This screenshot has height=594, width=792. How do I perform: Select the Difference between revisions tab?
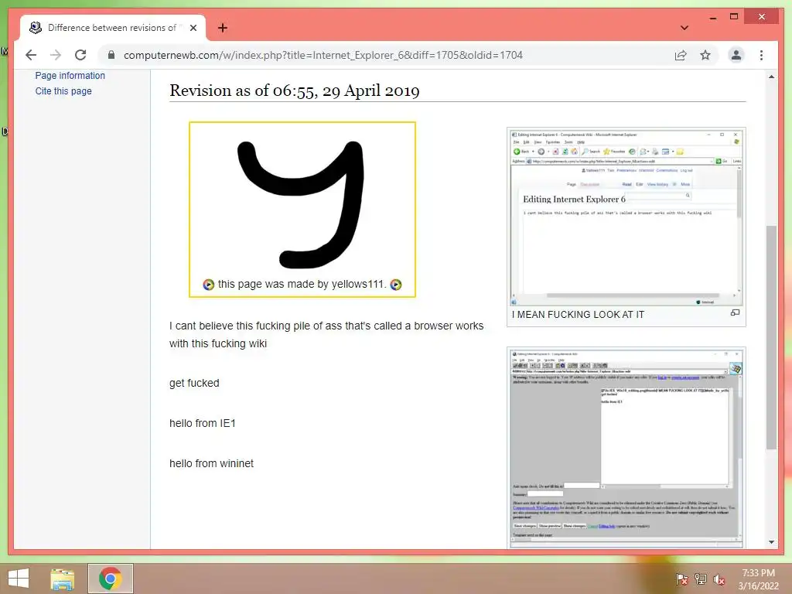point(113,28)
